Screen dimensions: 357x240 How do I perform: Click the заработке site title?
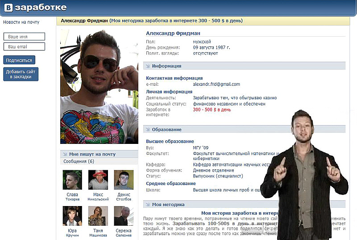41,8
